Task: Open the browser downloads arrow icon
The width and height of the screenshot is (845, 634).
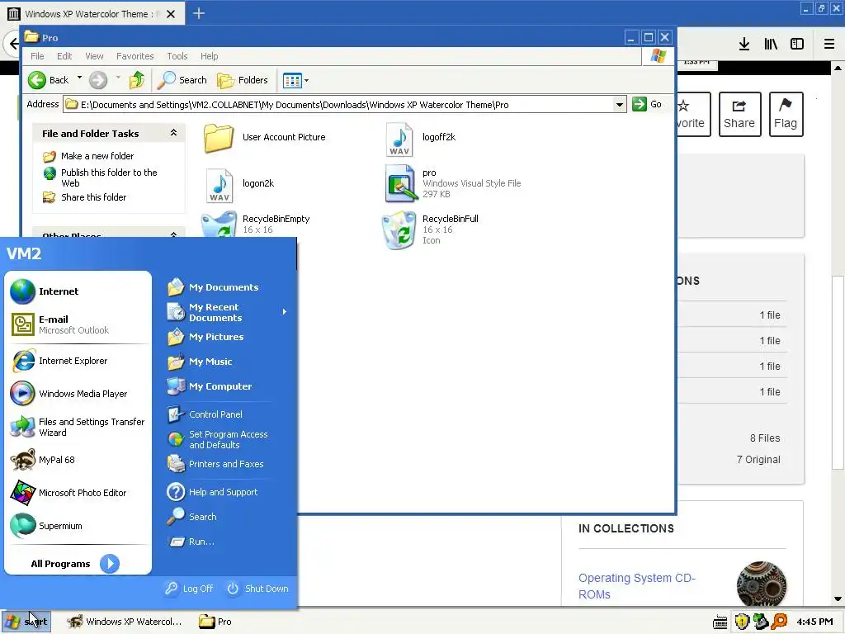Action: (744, 44)
